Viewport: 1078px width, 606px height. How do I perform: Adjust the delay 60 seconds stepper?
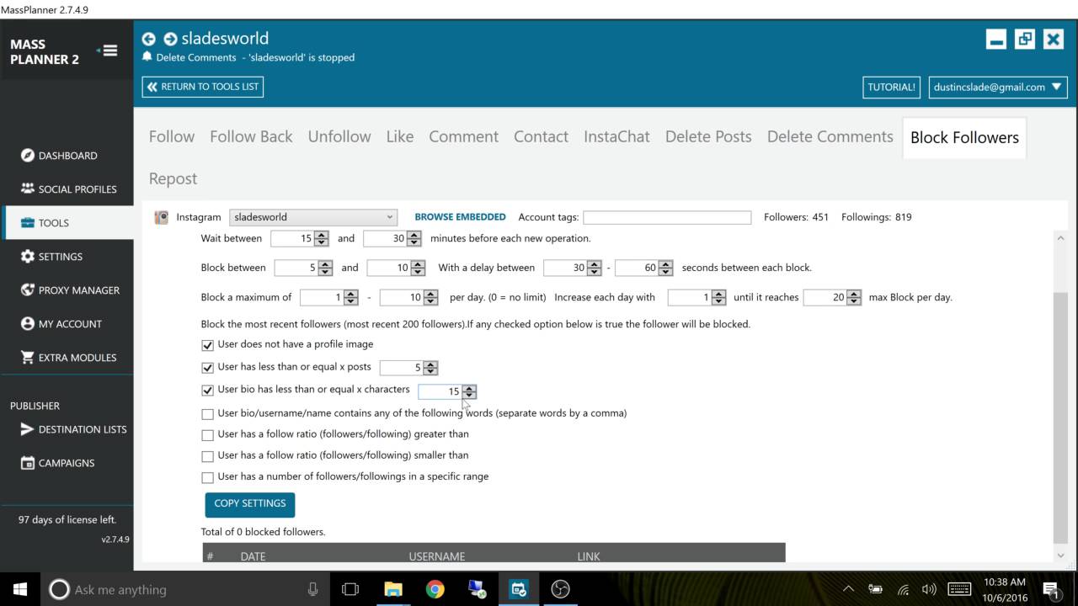665,268
